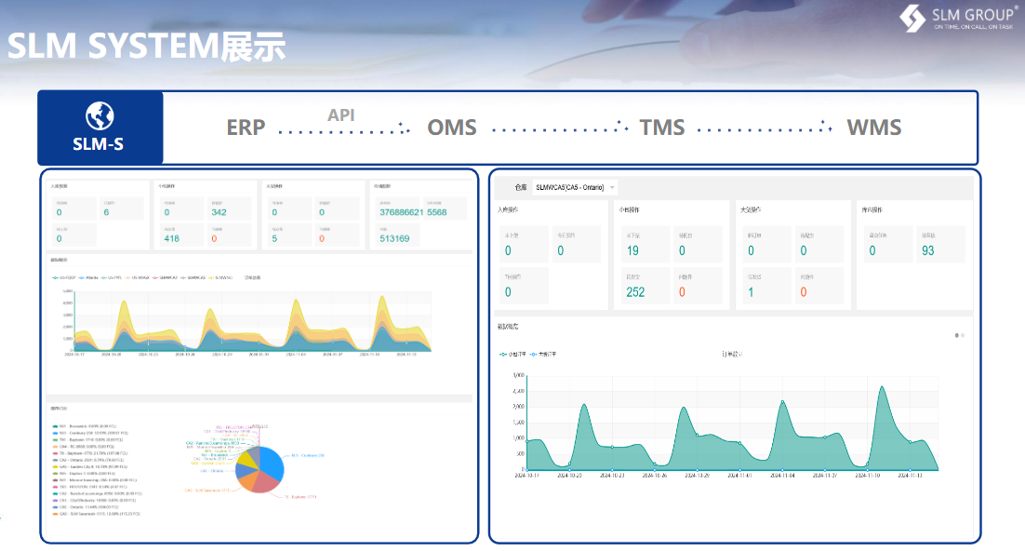Click the 3,000 y-axis label on the right chart
The width and height of the screenshot is (1025, 551).
[x=518, y=376]
